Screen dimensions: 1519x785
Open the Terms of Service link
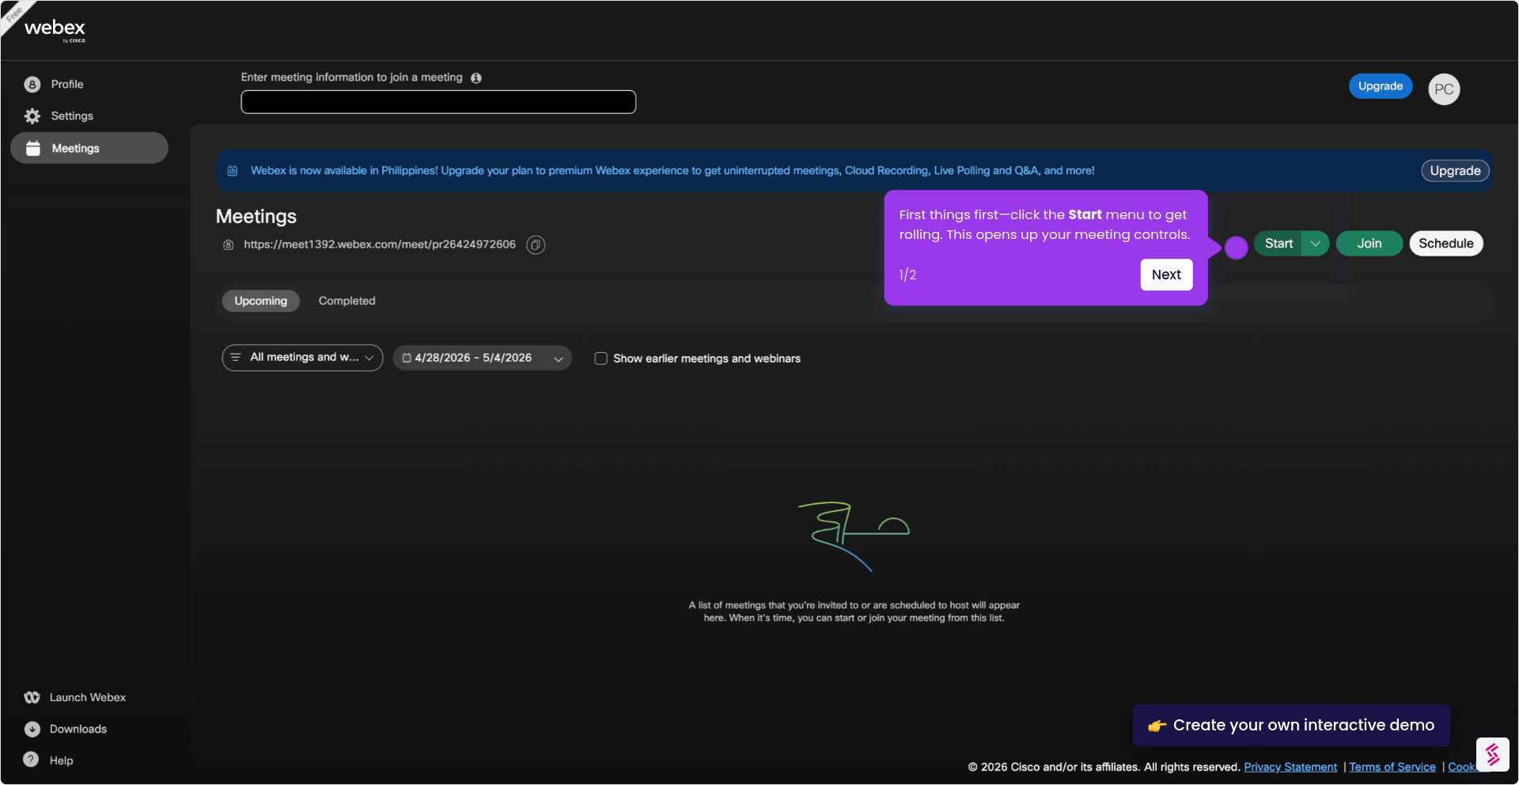pos(1392,767)
